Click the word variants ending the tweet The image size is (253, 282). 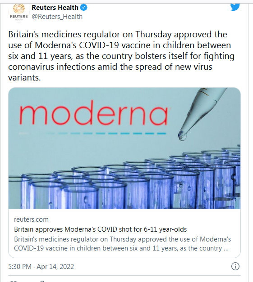click(24, 77)
